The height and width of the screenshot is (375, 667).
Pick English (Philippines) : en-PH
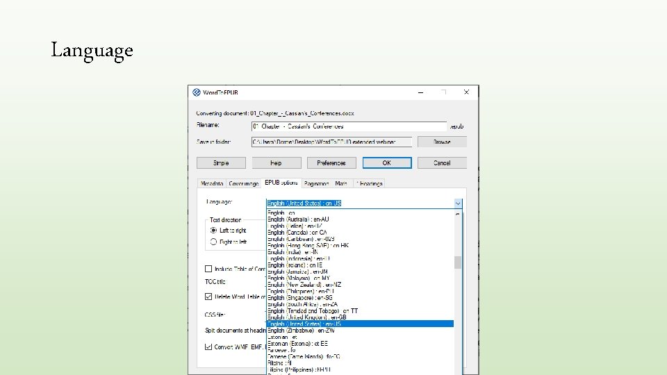(360, 291)
